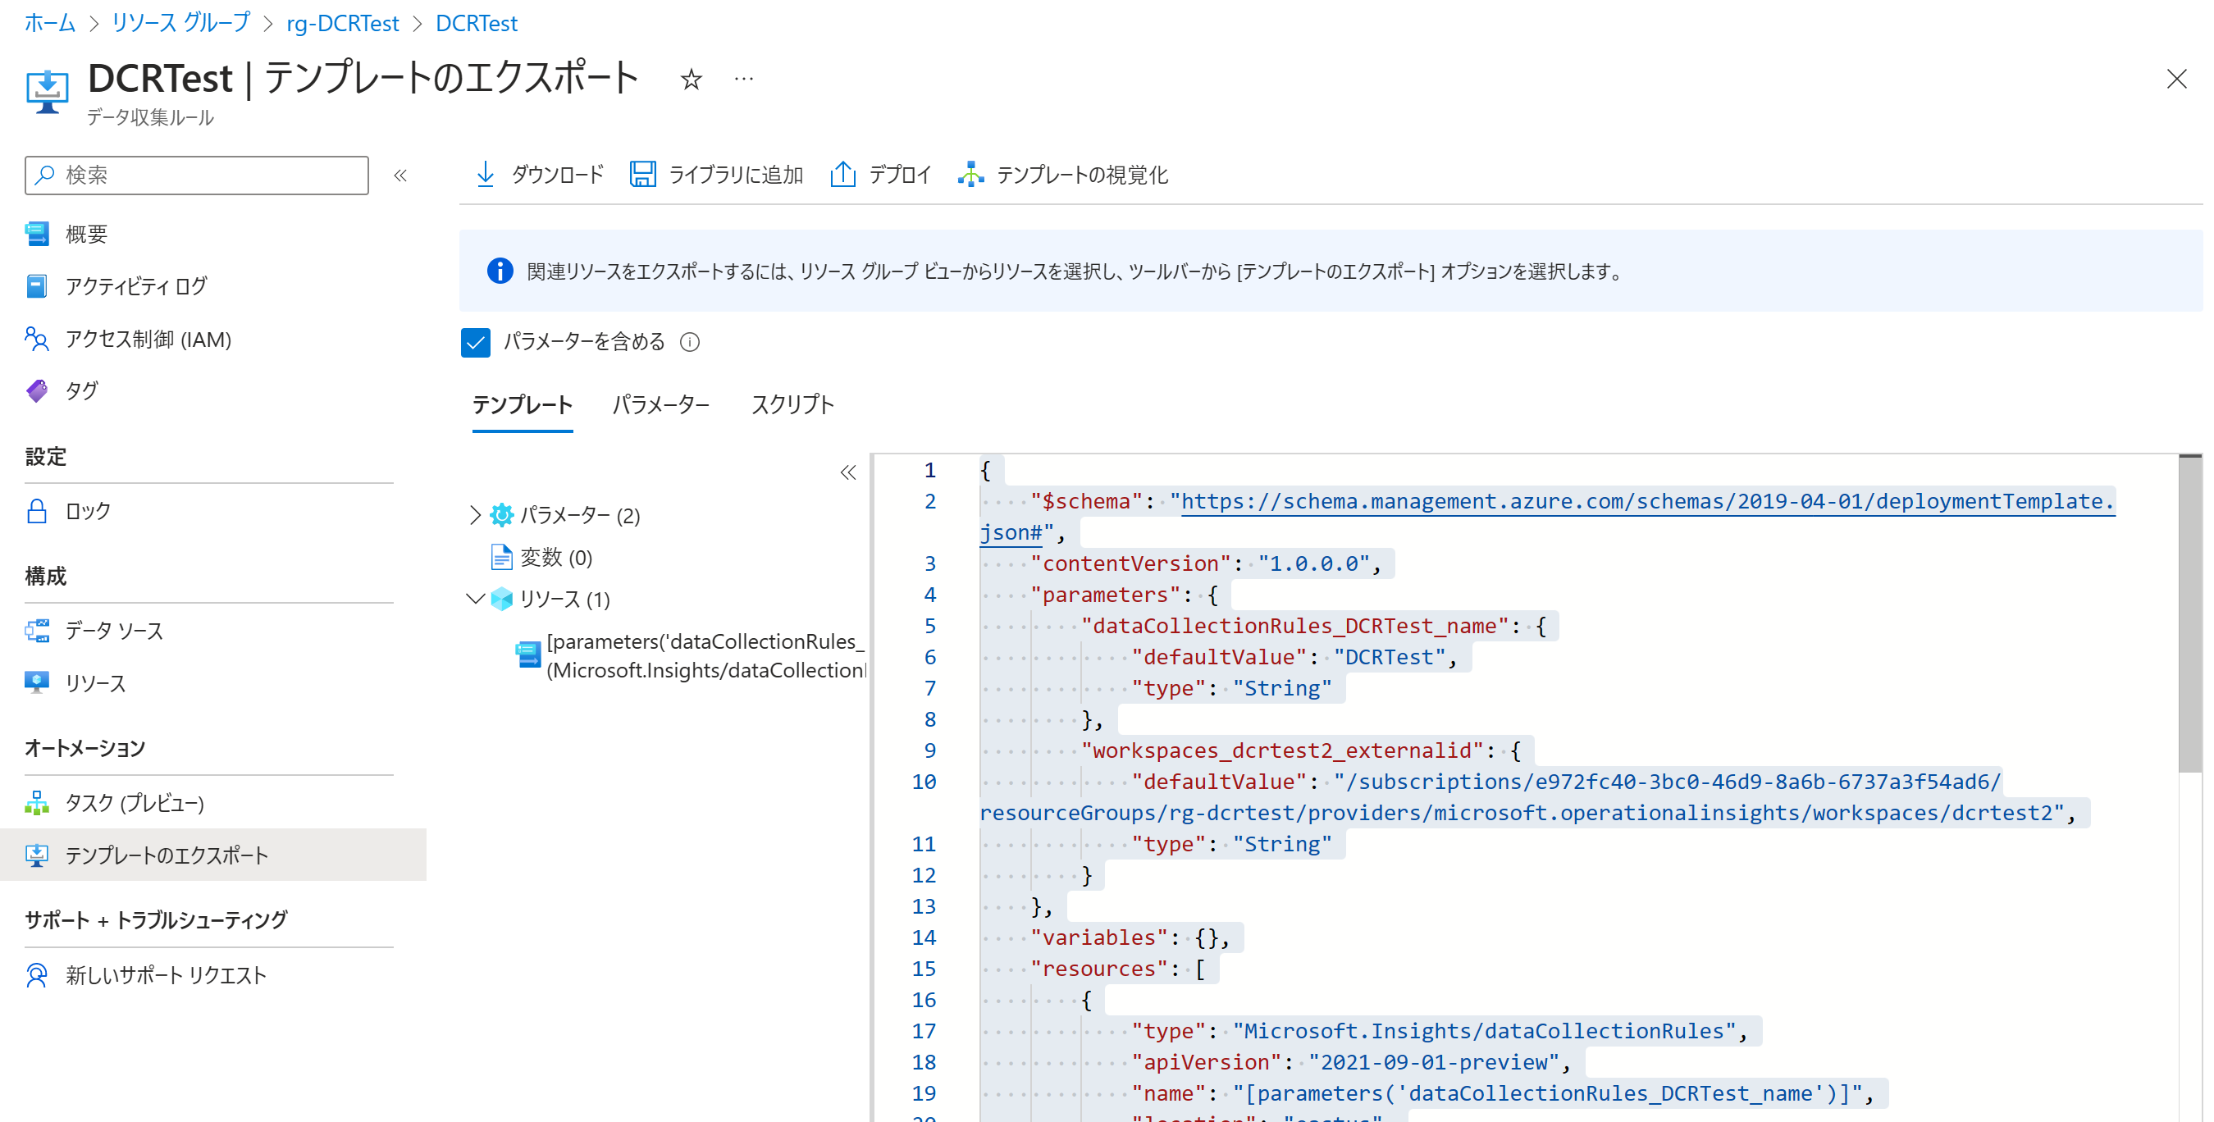Open Access control (IAM) in sidebar
The width and height of the screenshot is (2214, 1122).
[148, 340]
